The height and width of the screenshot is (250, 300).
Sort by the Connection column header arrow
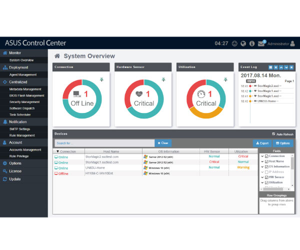[x=57, y=151]
